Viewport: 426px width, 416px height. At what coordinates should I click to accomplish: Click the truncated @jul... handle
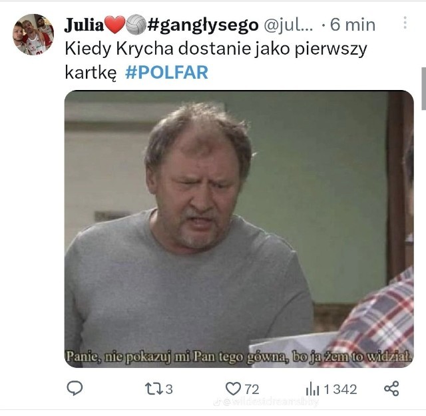coord(288,25)
